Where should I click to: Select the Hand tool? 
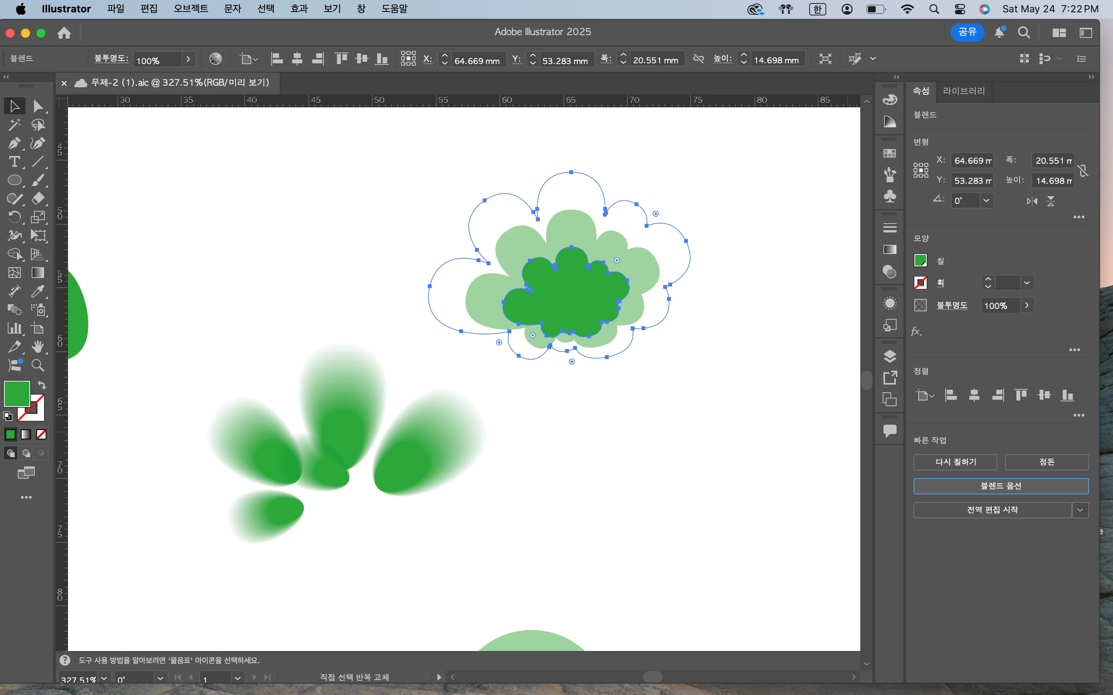tap(38, 347)
